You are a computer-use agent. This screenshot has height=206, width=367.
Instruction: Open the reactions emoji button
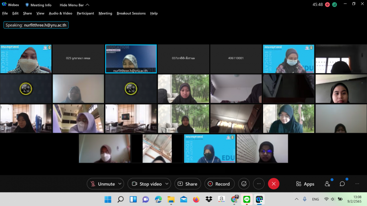244,184
